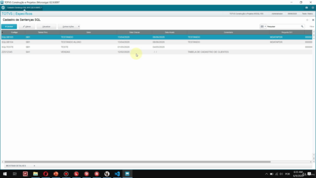Click the SA1 table cell

pos(28,52)
